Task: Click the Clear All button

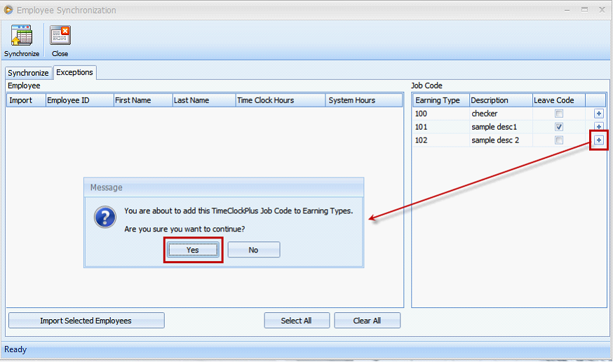Action: [x=367, y=321]
